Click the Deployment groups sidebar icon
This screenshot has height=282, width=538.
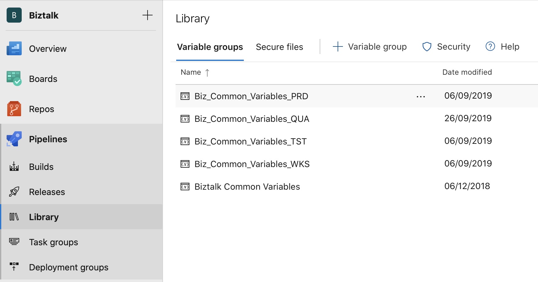click(x=14, y=267)
